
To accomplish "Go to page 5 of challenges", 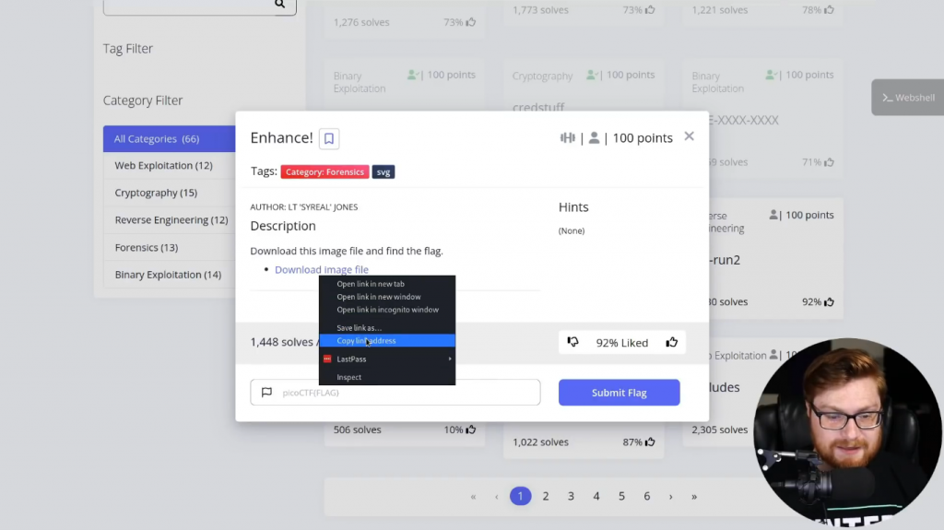I will click(x=621, y=496).
